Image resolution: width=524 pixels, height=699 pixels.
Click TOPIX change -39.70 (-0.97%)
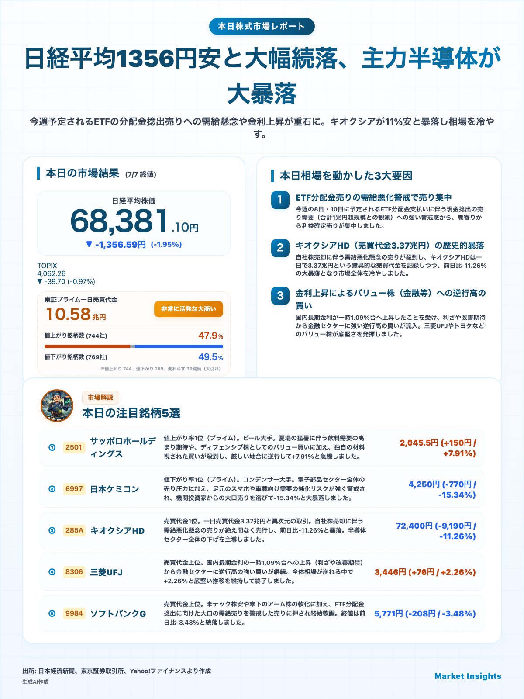tap(66, 282)
